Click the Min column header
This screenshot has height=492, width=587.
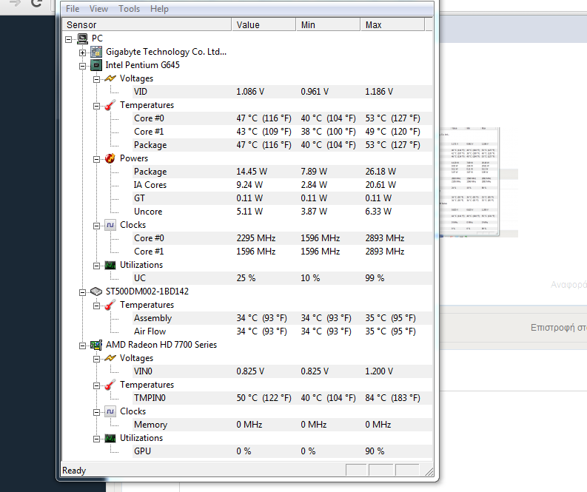pos(329,24)
